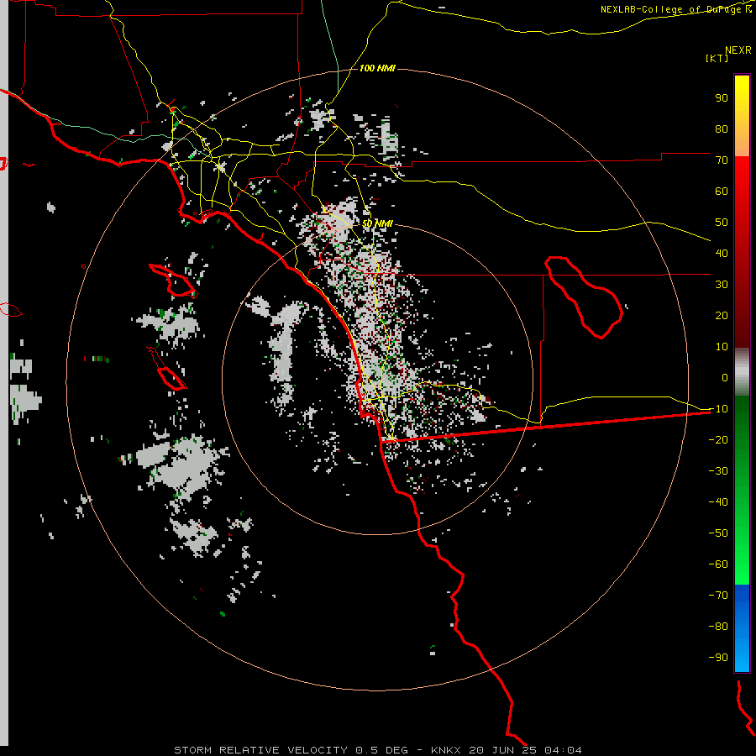Image resolution: width=756 pixels, height=756 pixels.
Task: Select the "-90" knot scale label
Action: point(718,658)
